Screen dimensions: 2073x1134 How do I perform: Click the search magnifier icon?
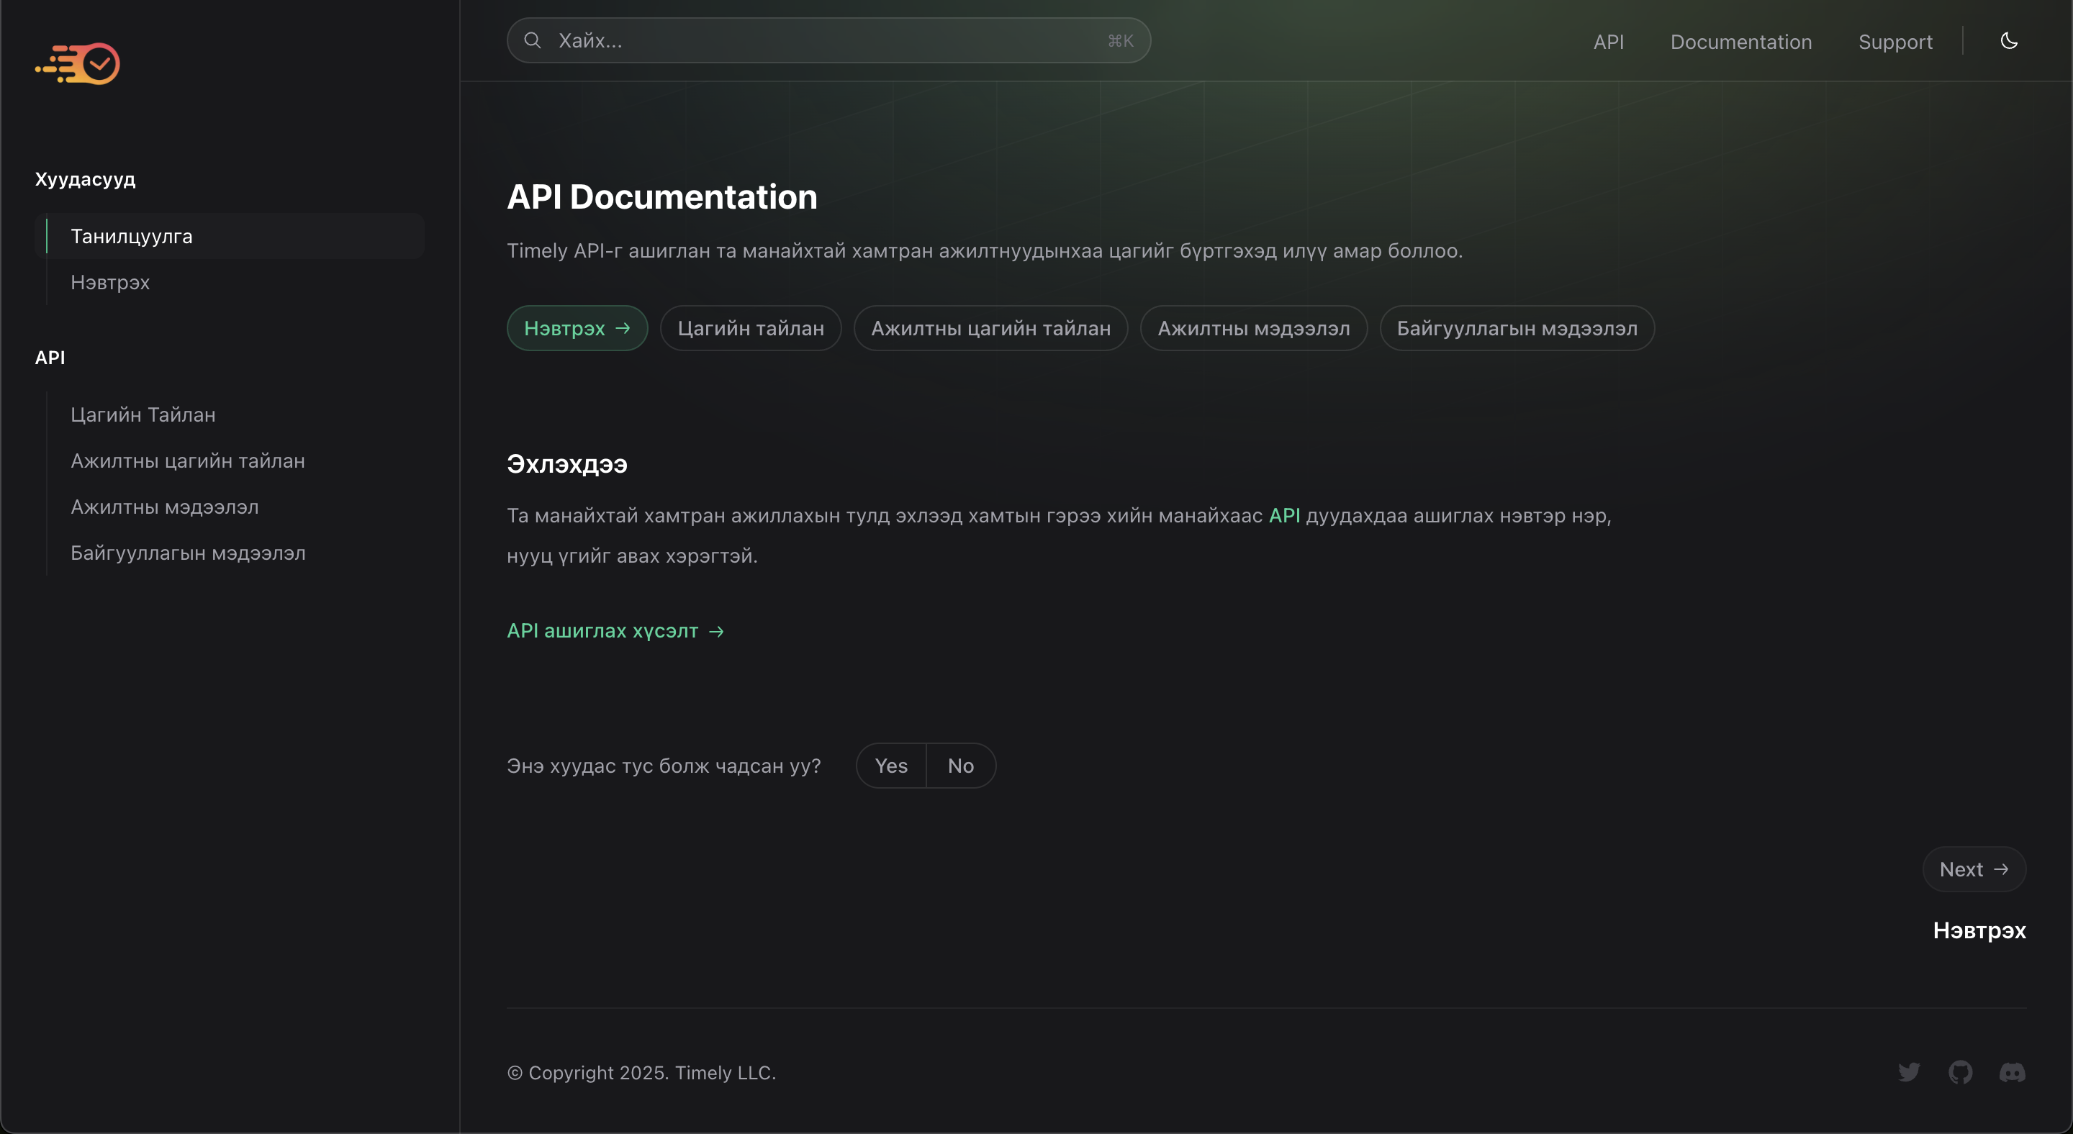(x=532, y=40)
